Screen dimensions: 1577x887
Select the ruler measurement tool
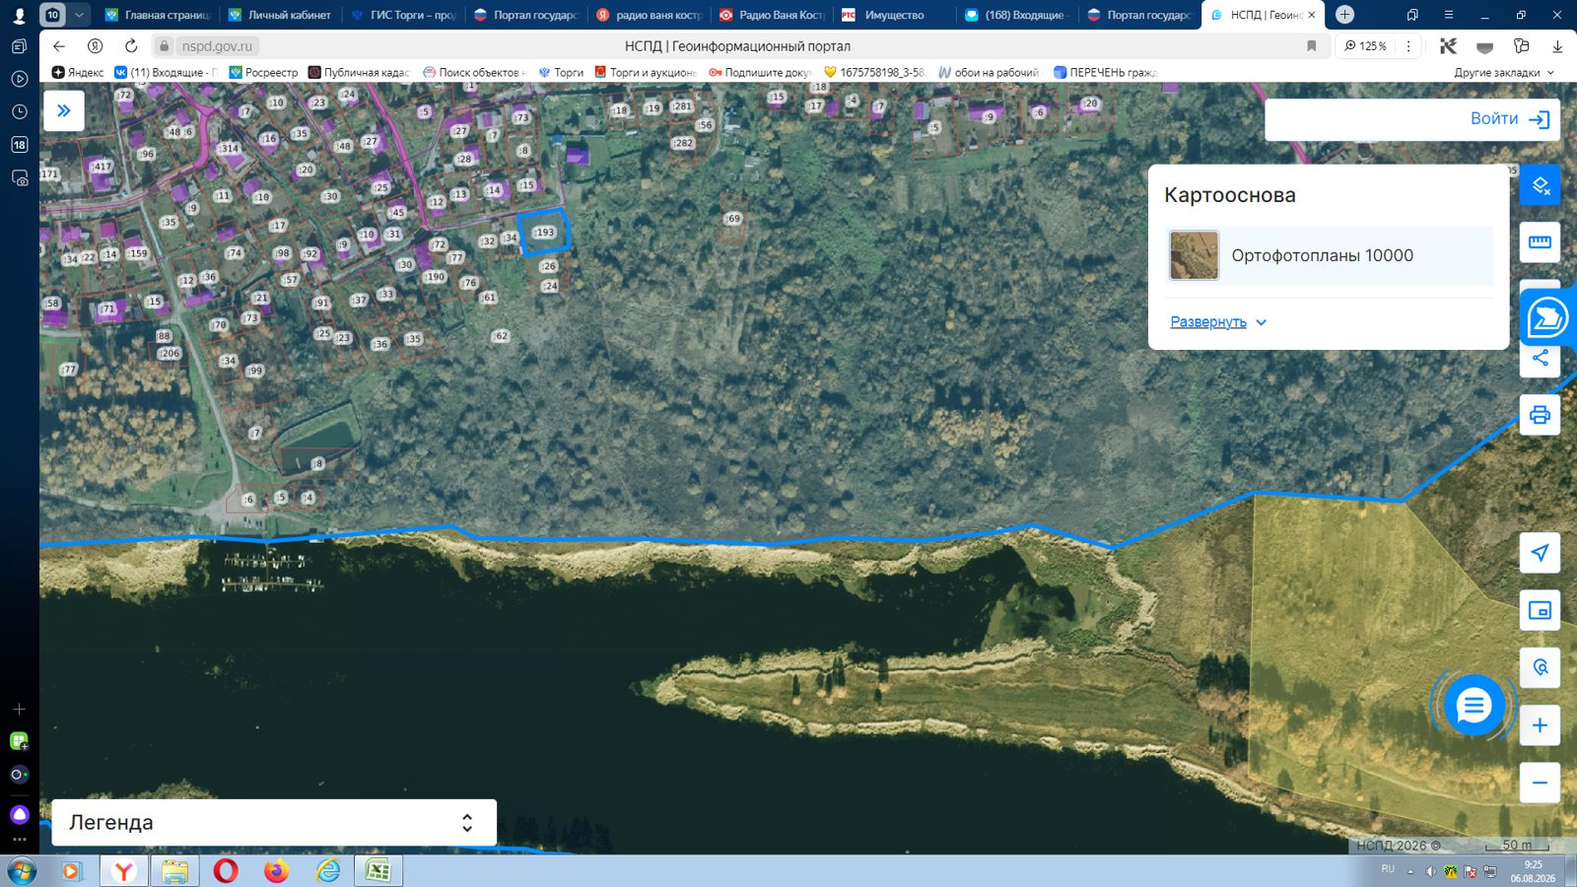click(x=1540, y=241)
